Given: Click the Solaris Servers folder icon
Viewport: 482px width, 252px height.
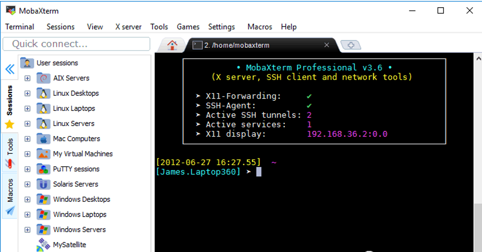Looking at the screenshot, I should (x=44, y=184).
